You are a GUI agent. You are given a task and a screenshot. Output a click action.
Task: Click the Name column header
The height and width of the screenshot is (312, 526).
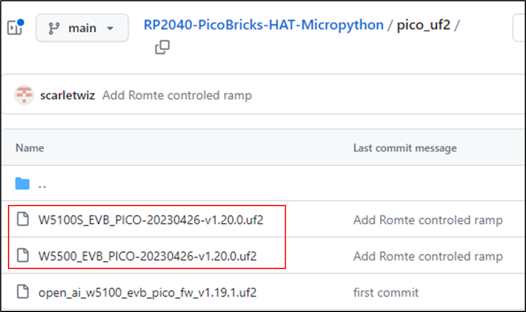pyautogui.click(x=29, y=148)
